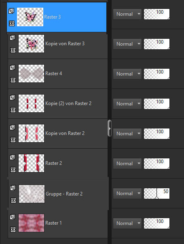
Task: Click layer type icon of Raster 1
Action: [x=13, y=217]
